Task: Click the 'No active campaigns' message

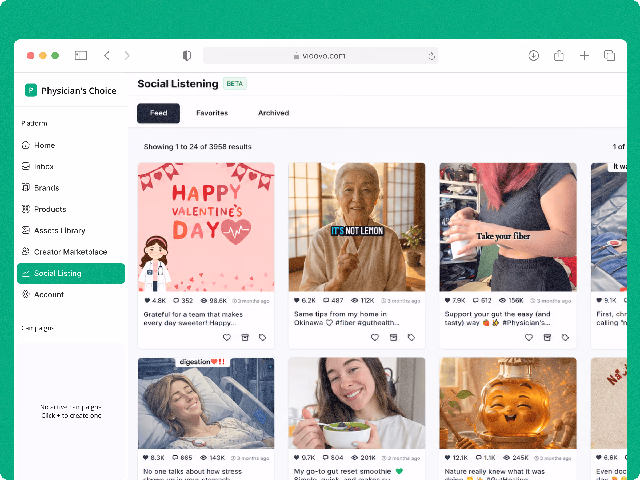Action: coord(71,411)
